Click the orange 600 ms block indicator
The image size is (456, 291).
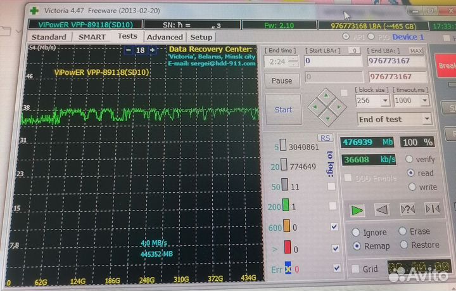[x=286, y=226]
